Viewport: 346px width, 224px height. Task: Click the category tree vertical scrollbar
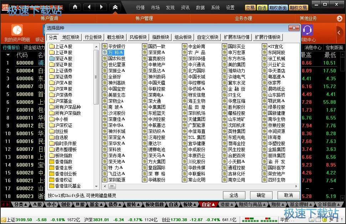96,77
